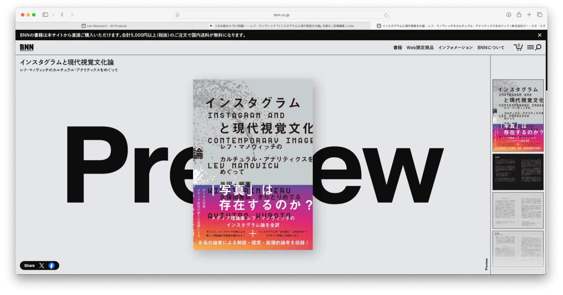This screenshot has width=563, height=295.
Task: Show Safari downloads
Action: coord(509,15)
